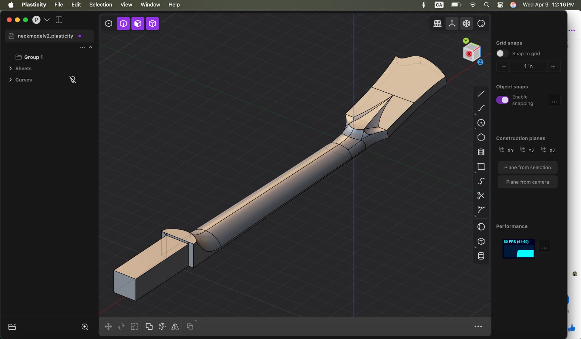Screen dimensions: 581x339
Task: Open the View menu
Action: pos(126,5)
